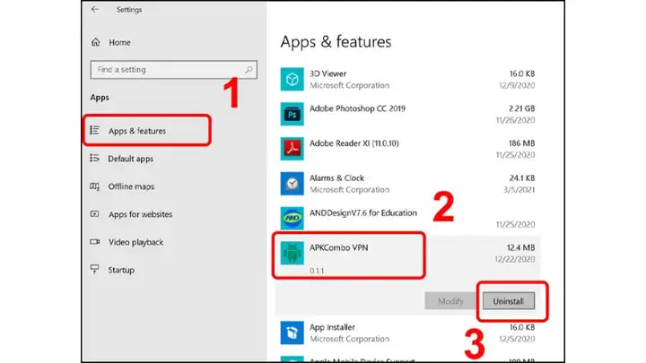This screenshot has width=646, height=363.
Task: Click the Adobe Reader XI icon
Action: pos(292,149)
